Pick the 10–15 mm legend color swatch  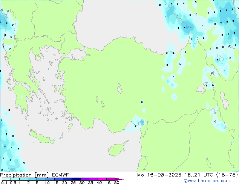point(50,179)
